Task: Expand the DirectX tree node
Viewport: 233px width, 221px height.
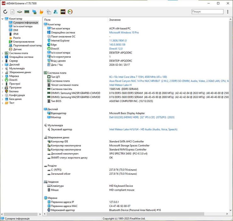Action: (x=2, y=80)
